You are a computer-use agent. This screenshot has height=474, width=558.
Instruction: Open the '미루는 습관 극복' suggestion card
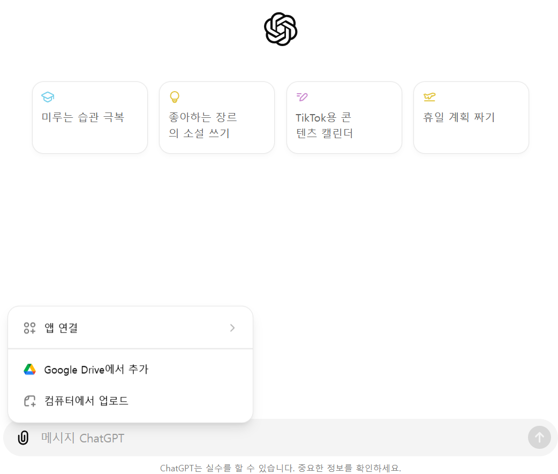pyautogui.click(x=89, y=117)
